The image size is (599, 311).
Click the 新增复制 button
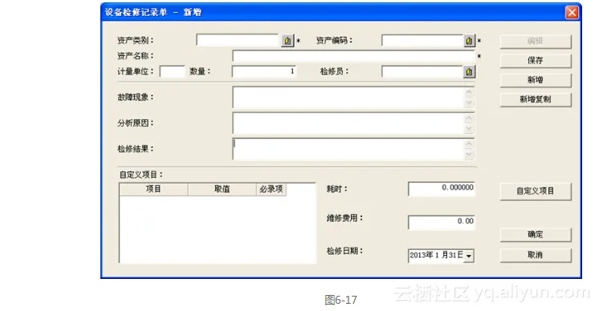536,99
